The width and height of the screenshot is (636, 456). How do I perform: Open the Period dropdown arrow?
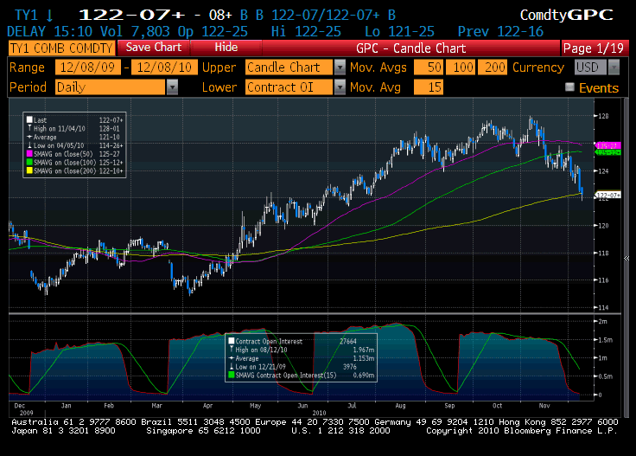(x=172, y=87)
